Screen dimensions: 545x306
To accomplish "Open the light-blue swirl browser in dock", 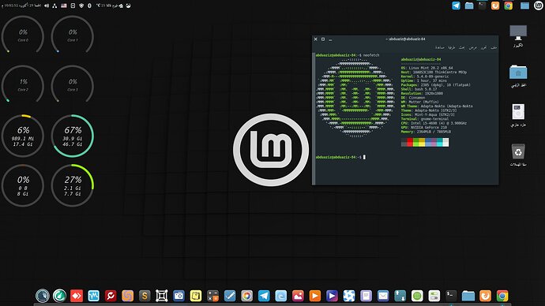I will [x=281, y=296].
